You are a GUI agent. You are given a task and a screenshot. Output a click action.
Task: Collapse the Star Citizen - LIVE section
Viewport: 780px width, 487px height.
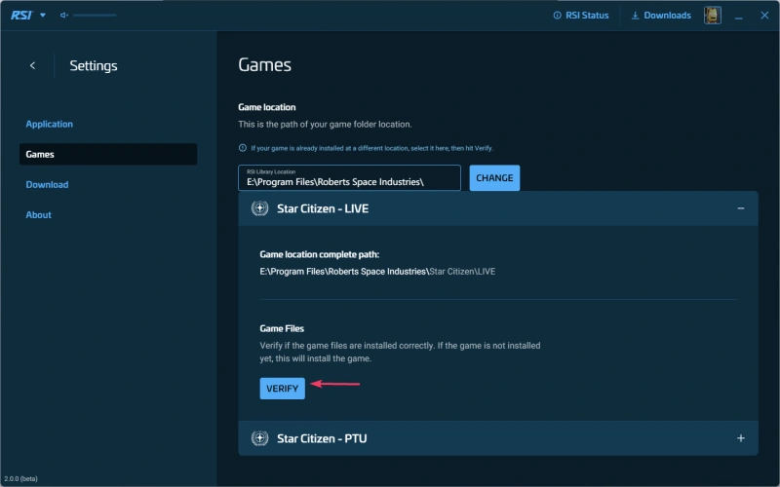(x=741, y=208)
